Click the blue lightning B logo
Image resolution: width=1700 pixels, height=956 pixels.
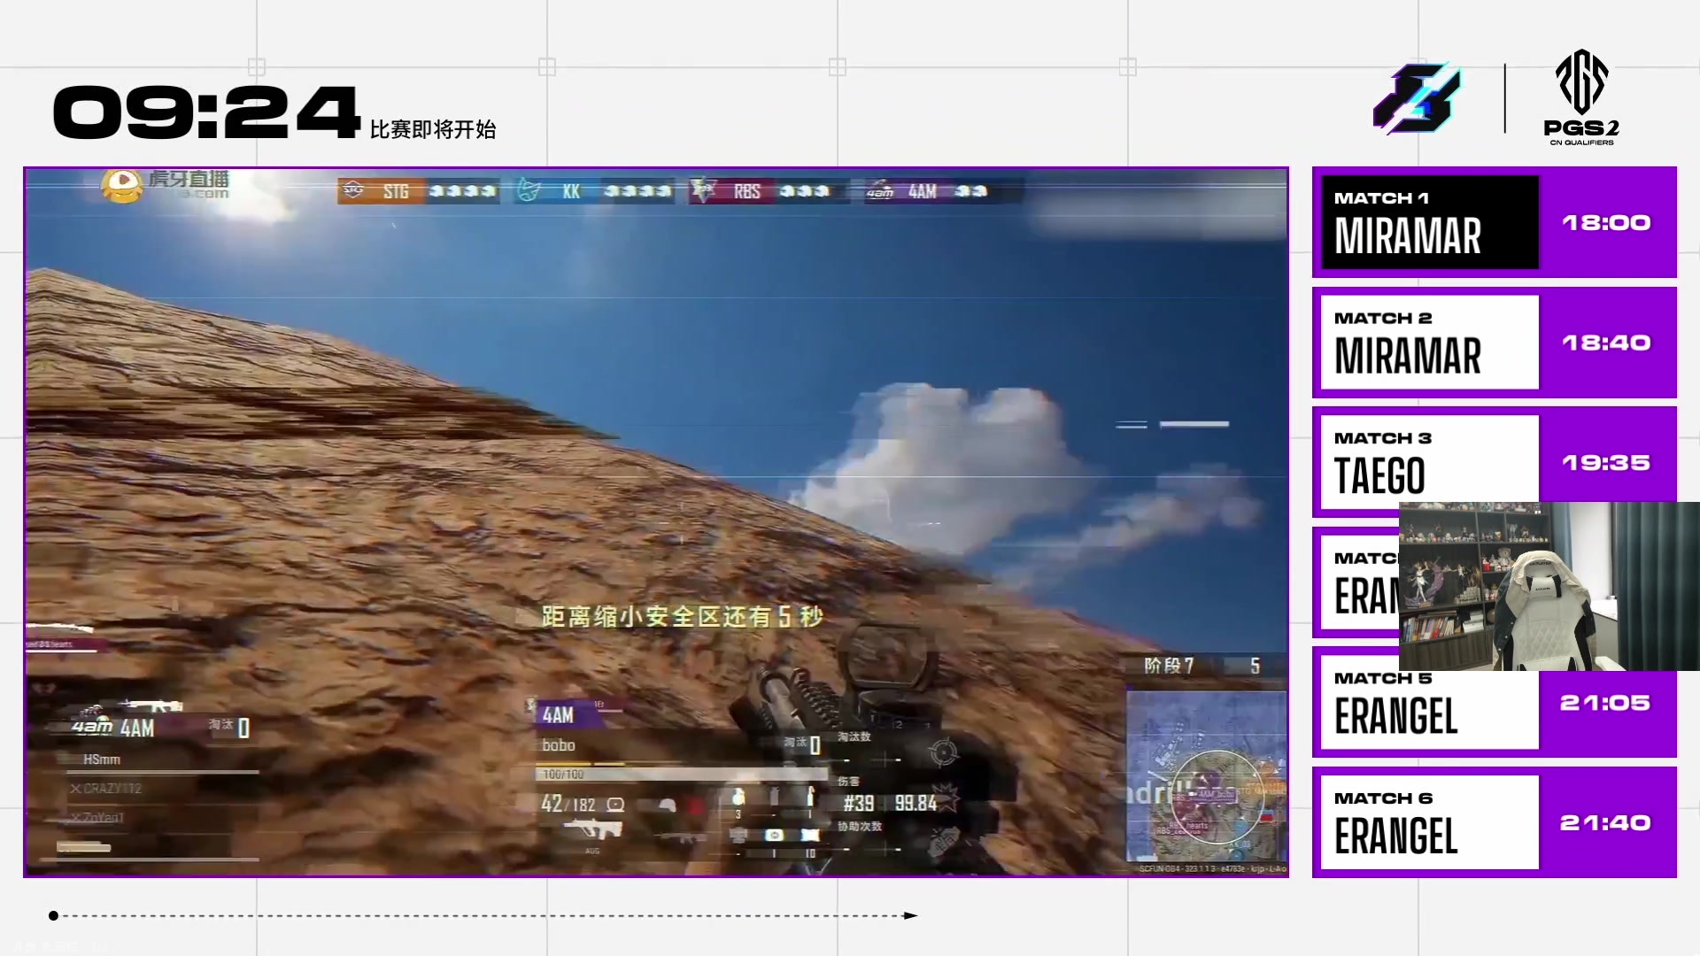point(1417,98)
